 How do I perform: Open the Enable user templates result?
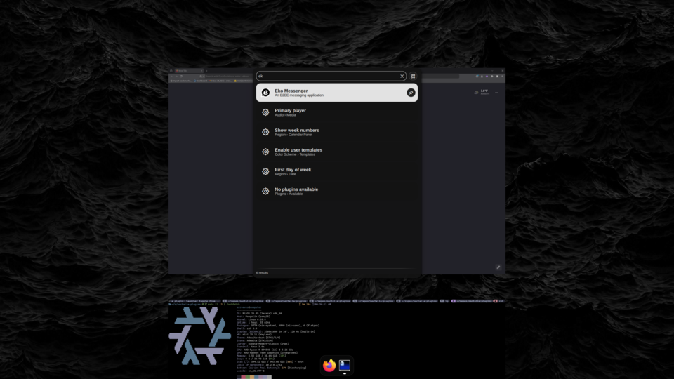(x=336, y=152)
